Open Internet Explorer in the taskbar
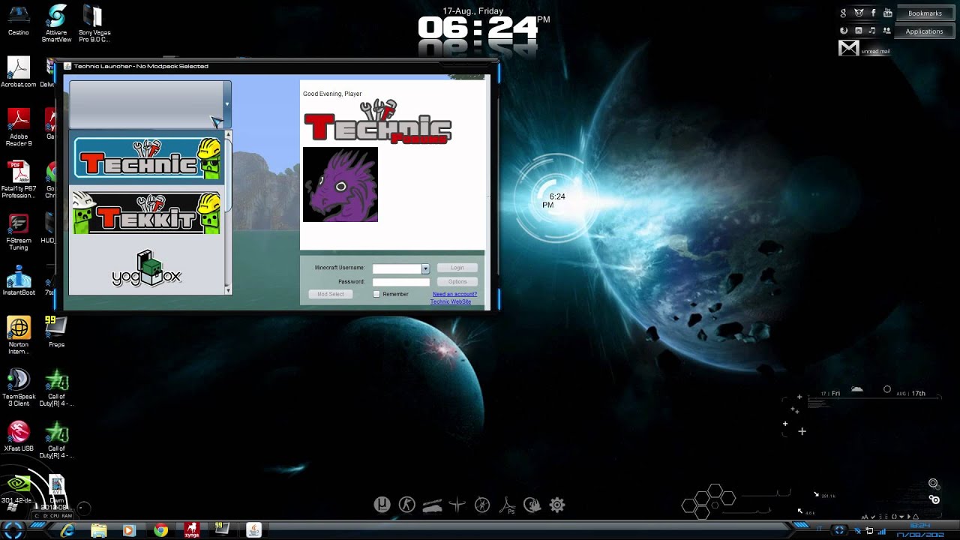 (x=67, y=530)
